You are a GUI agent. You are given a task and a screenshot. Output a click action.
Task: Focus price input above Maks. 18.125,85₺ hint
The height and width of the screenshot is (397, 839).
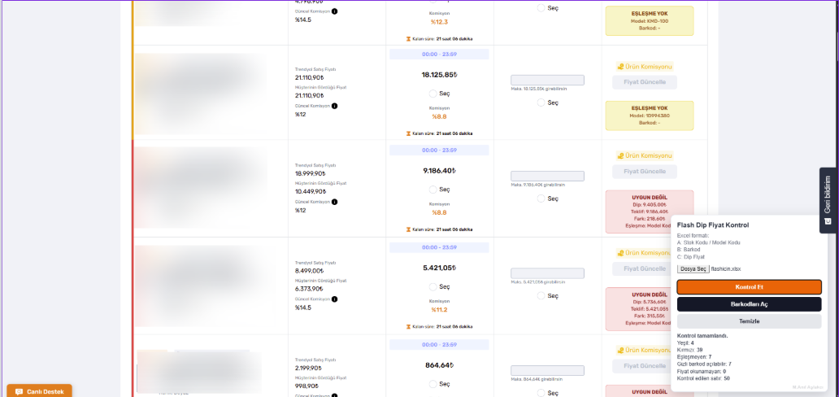click(x=547, y=80)
